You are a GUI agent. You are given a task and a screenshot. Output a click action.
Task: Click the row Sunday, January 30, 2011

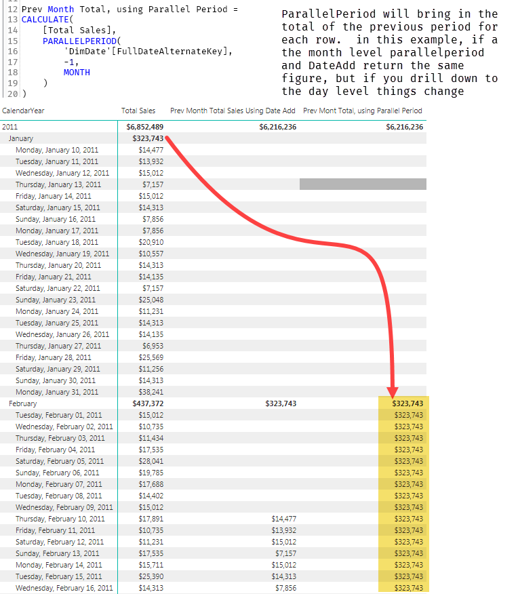(213, 380)
